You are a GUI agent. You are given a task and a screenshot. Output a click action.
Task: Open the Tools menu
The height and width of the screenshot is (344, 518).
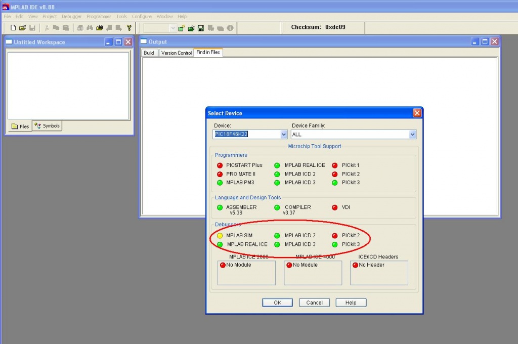(x=121, y=17)
